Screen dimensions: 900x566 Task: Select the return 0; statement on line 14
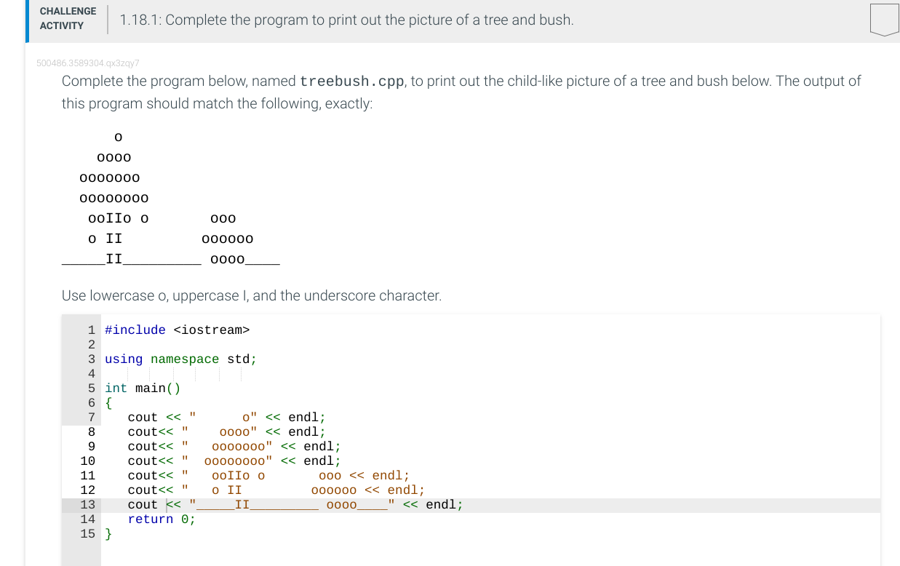click(161, 519)
